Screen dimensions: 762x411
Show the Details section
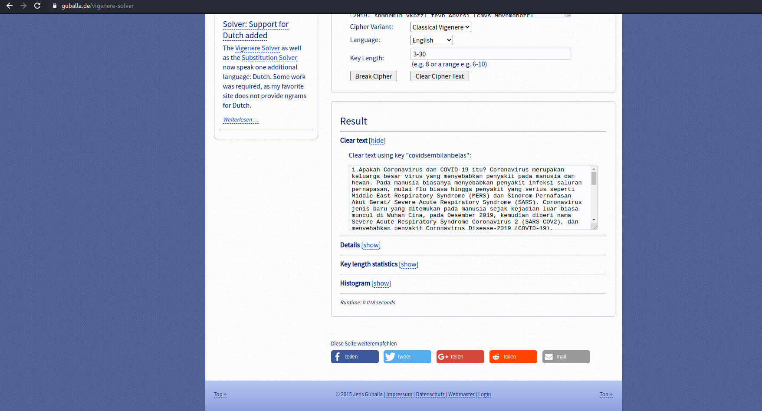(x=371, y=245)
